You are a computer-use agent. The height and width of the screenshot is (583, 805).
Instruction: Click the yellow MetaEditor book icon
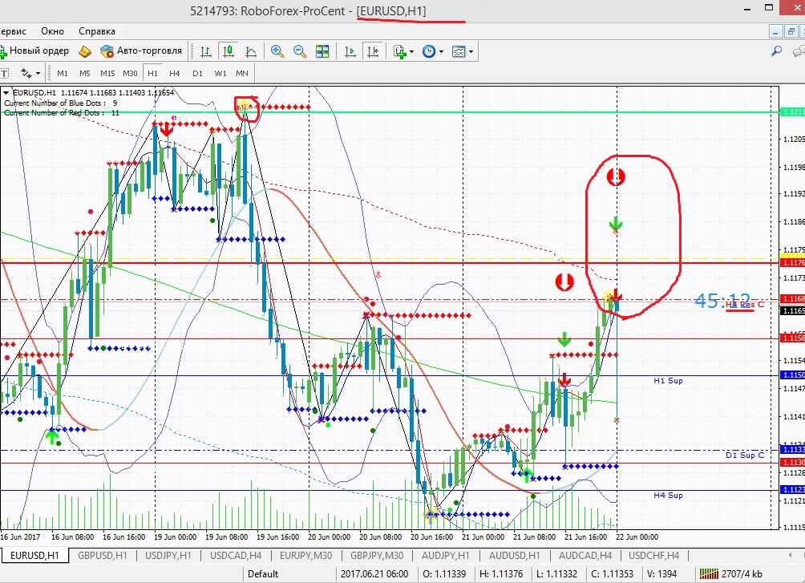(85, 51)
